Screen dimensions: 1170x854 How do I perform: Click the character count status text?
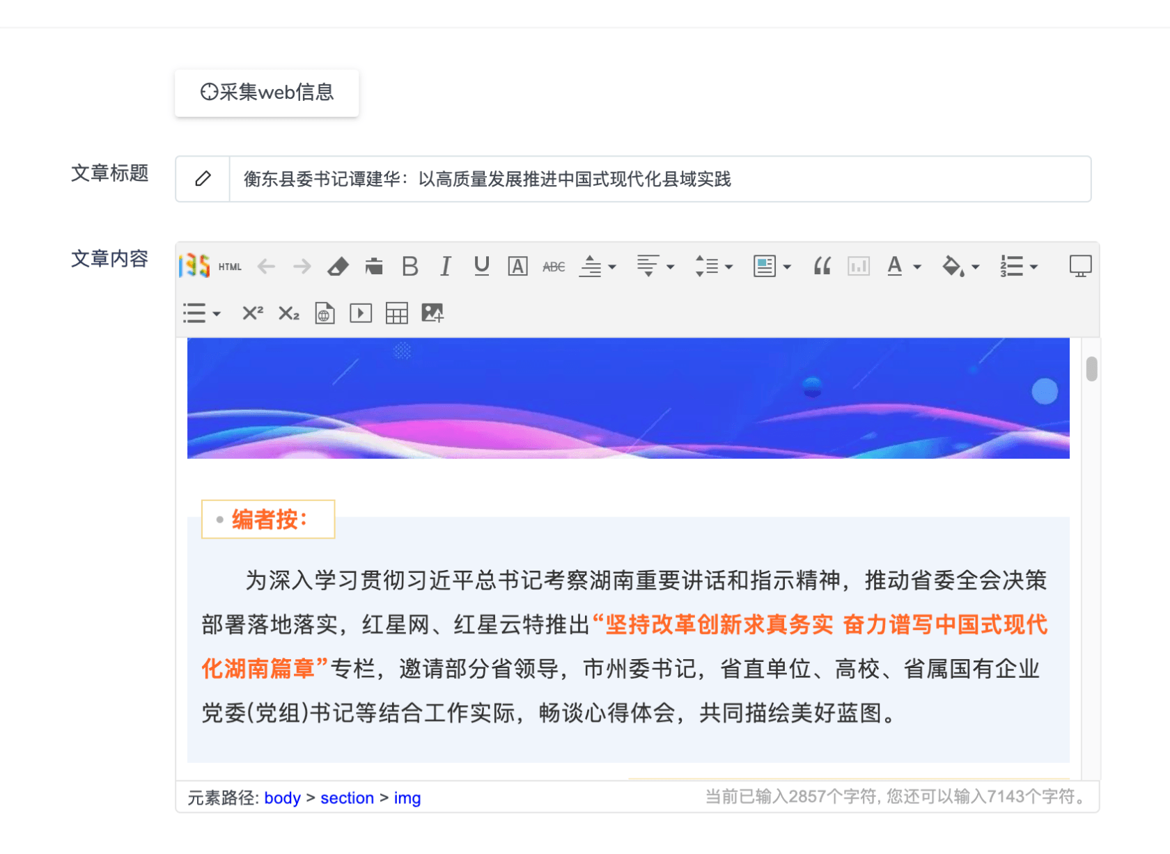point(898,796)
